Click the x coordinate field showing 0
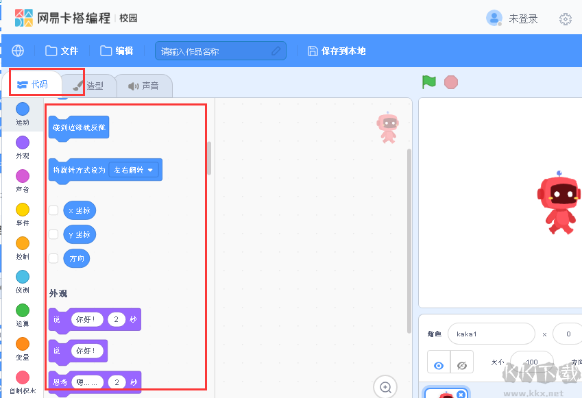582x398 pixels. (x=567, y=334)
